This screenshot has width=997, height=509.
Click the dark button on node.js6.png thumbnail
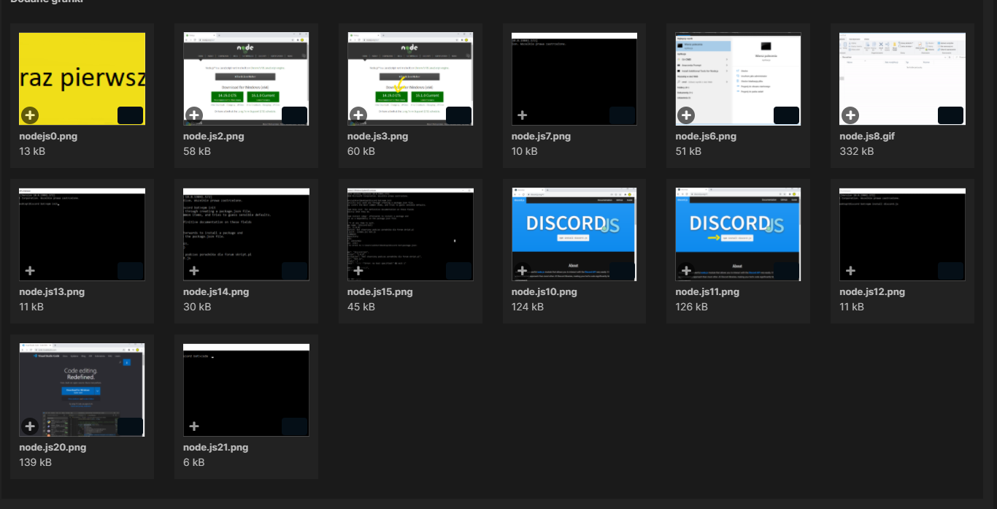point(786,115)
